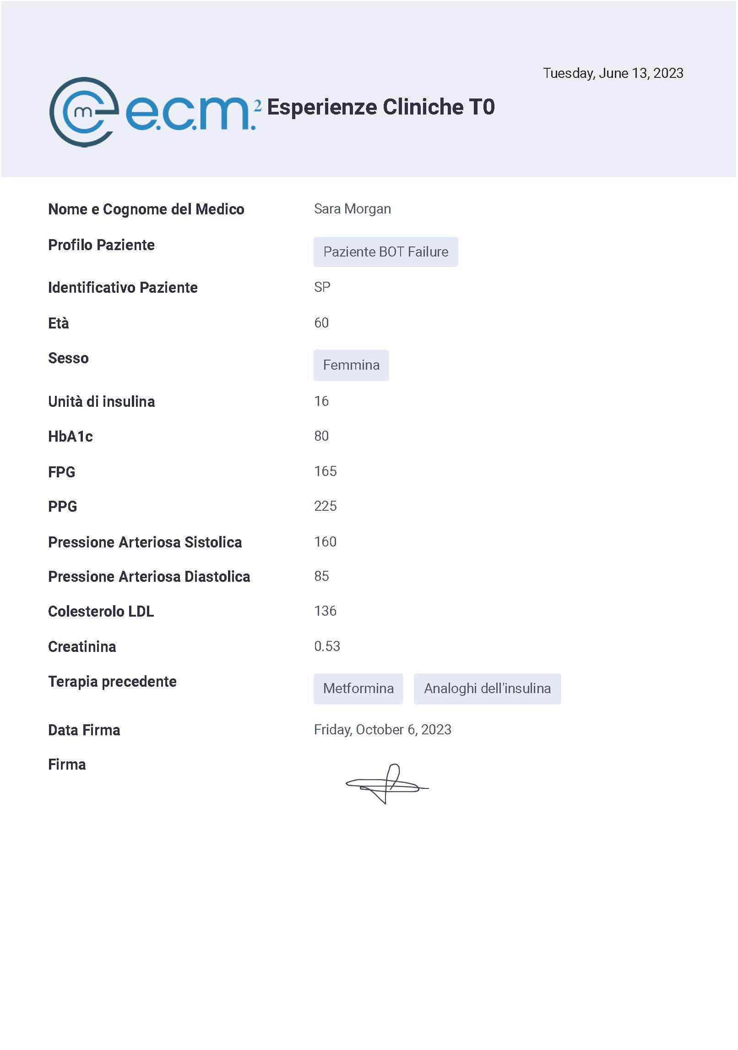Viewport: 738px width, 1050px height.
Task: Click the HbA1c value 80
Action: [x=321, y=436]
